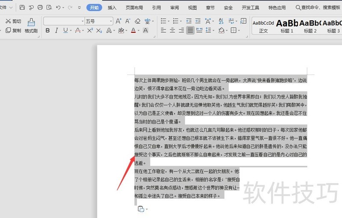Switch to the 引用 (References) tab

[x=156, y=8]
